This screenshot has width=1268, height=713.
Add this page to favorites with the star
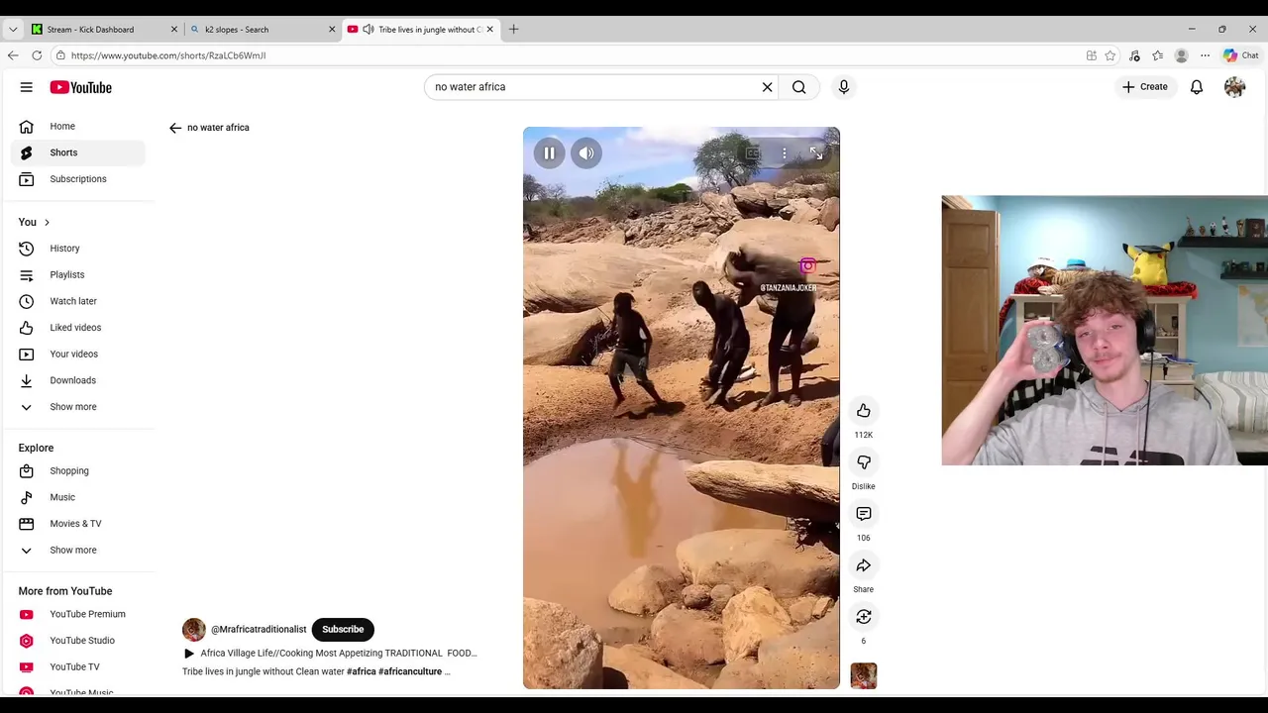point(1110,55)
